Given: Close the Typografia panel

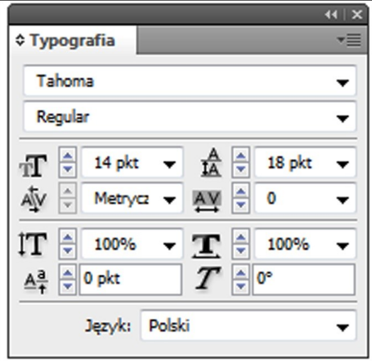Looking at the screenshot, I should coord(356,15).
